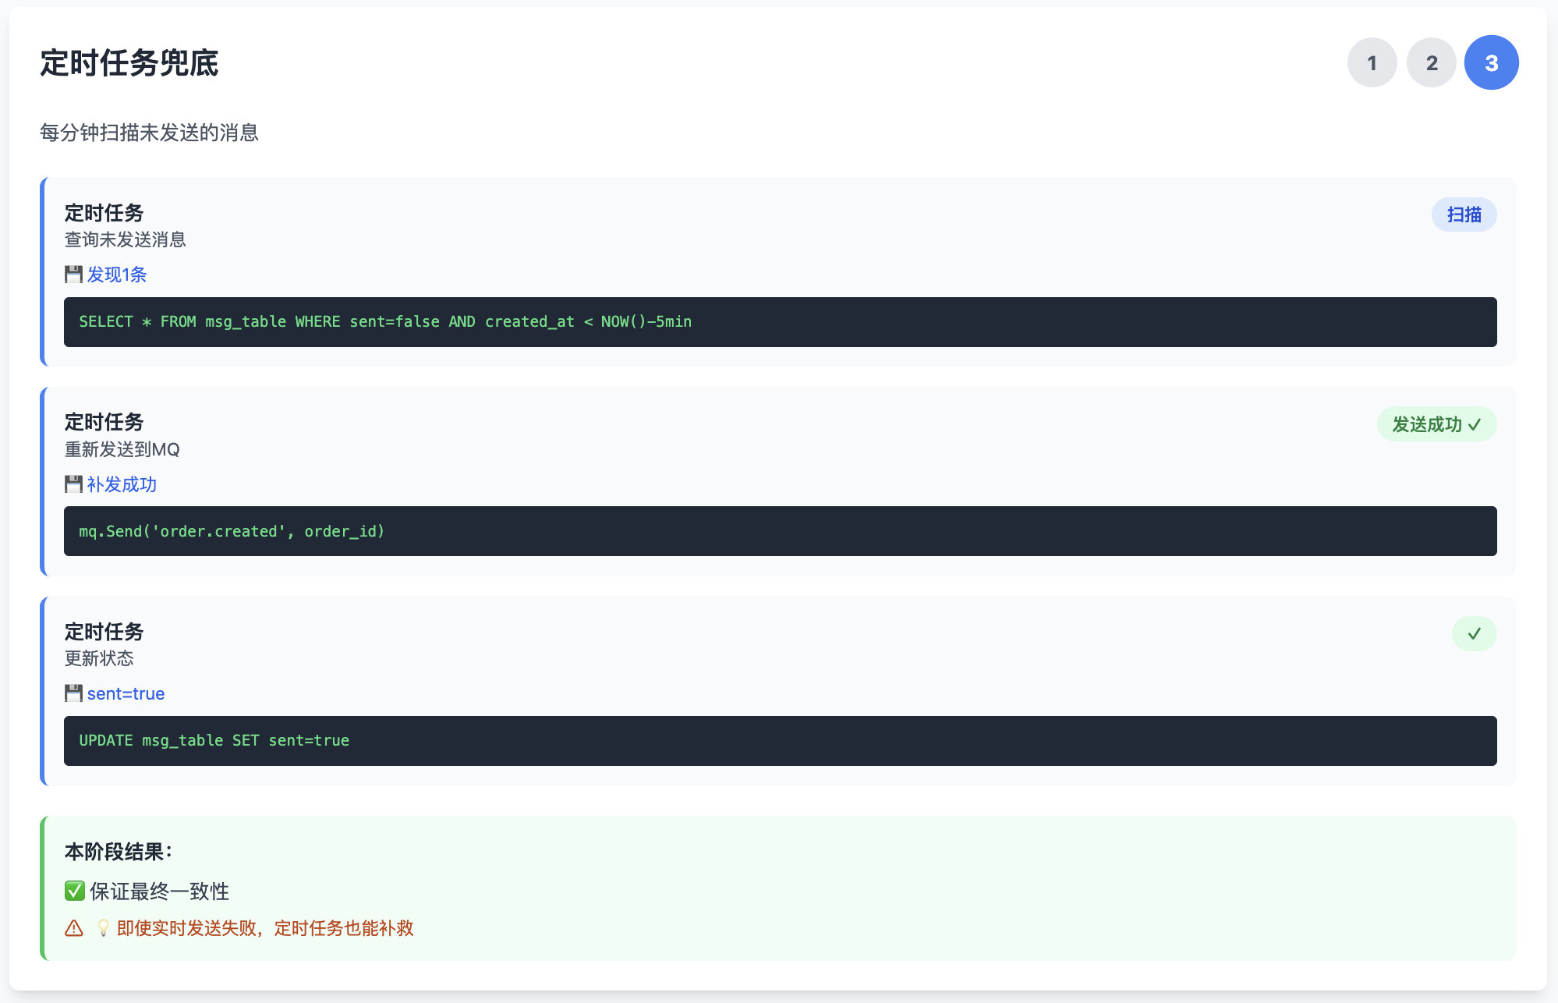Click the 扫描 badge
Viewport: 1558px width, 1003px height.
click(x=1464, y=214)
